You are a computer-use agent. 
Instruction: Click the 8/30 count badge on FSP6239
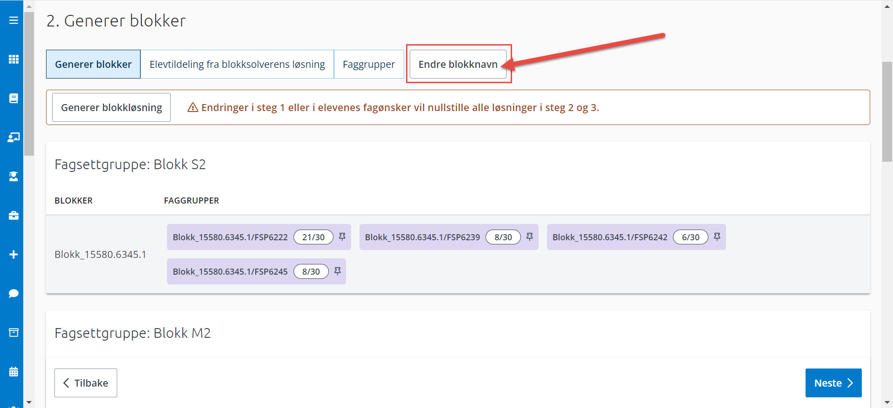point(503,237)
